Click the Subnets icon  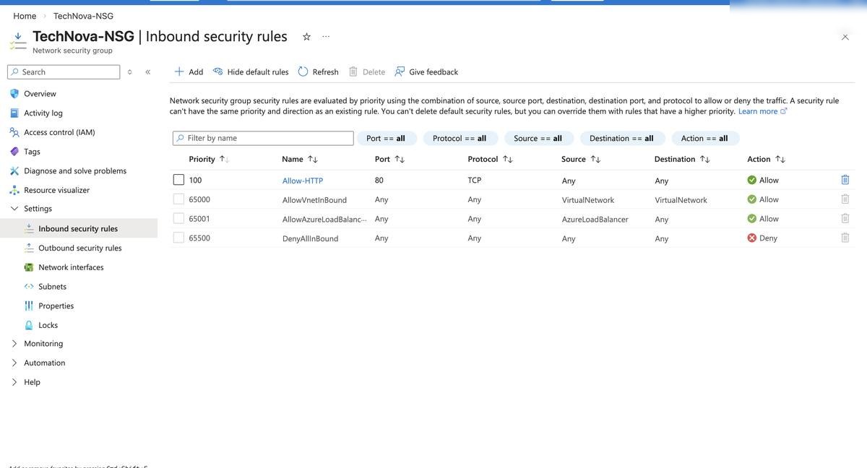point(29,287)
